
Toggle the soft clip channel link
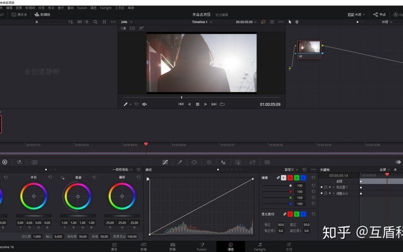coord(285,214)
